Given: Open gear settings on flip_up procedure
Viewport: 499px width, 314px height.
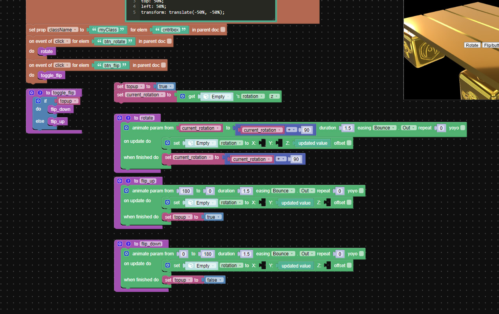Looking at the screenshot, I should tap(120, 181).
